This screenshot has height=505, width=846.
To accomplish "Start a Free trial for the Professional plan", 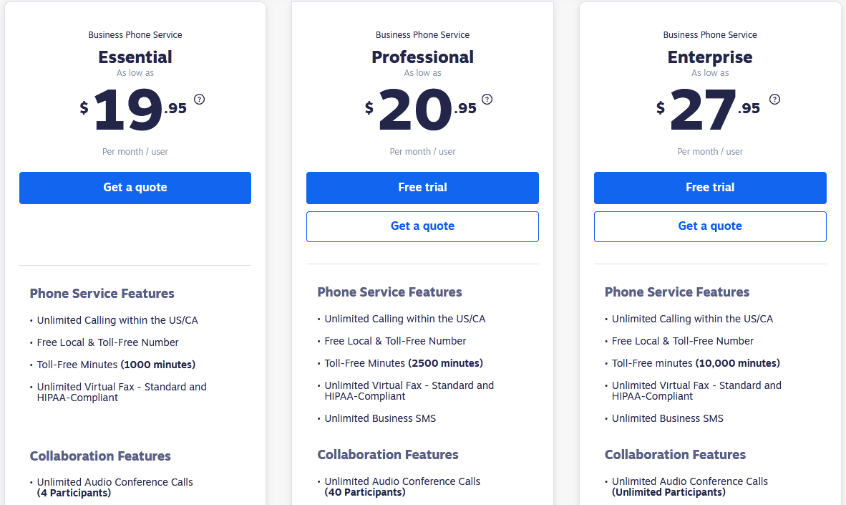I will coord(422,188).
